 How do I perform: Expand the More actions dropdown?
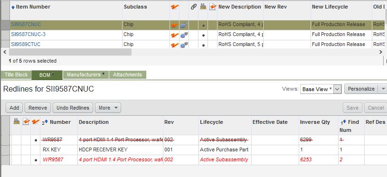coord(108,108)
